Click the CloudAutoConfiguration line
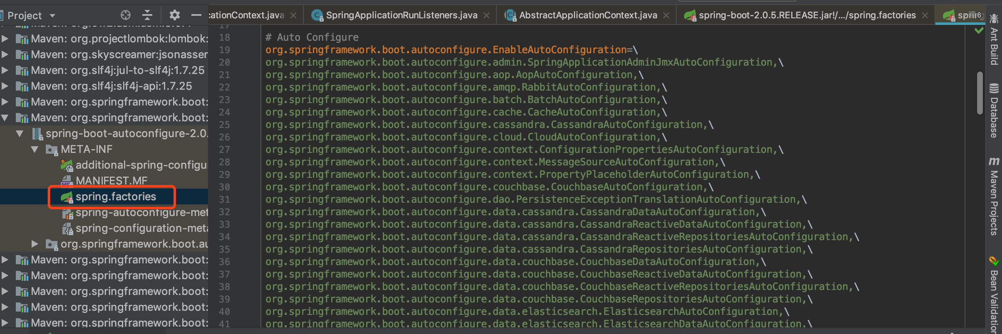1002x334 pixels. pyautogui.click(x=466, y=137)
